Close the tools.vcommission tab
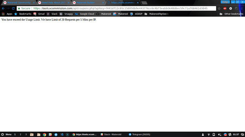 (138, 2)
